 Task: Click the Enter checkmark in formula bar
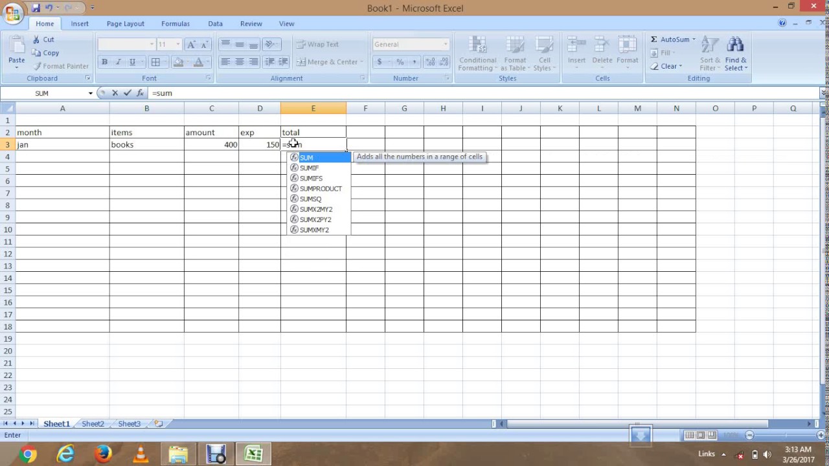tap(127, 93)
